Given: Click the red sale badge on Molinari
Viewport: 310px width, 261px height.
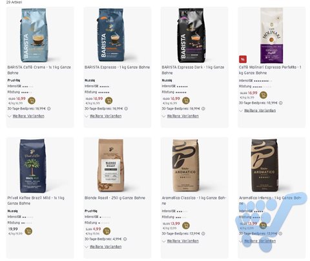Looking at the screenshot, I should pyautogui.click(x=243, y=59).
